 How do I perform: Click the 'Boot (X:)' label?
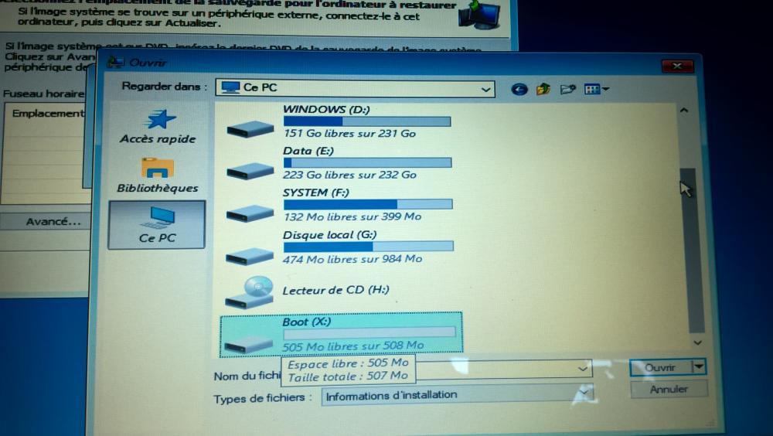point(307,322)
